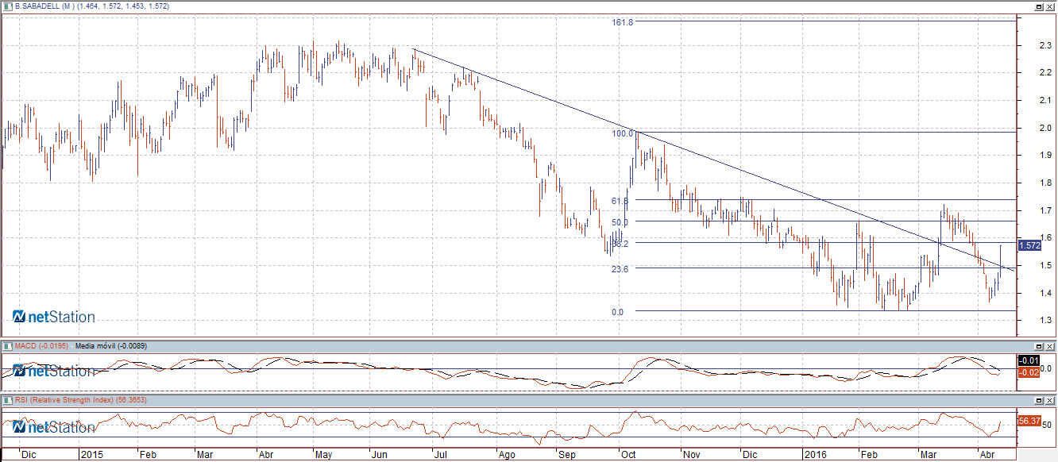Click the 56.37 RSI value marker

click(1029, 420)
